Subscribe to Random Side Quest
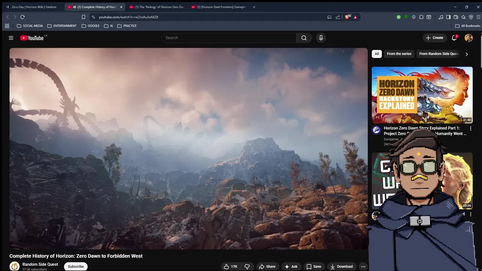The height and width of the screenshot is (271, 482). click(x=76, y=266)
